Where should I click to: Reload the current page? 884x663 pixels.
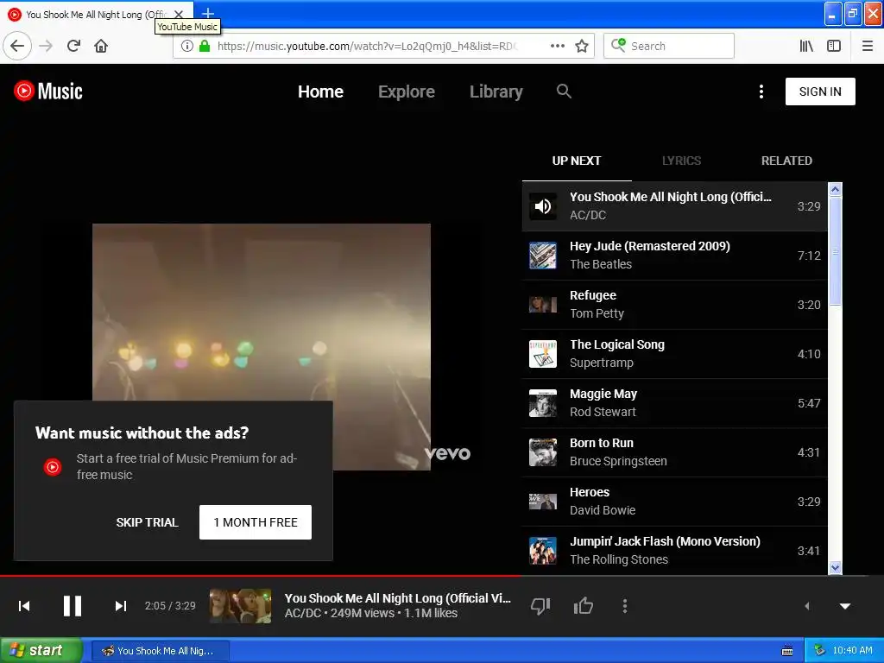point(74,47)
